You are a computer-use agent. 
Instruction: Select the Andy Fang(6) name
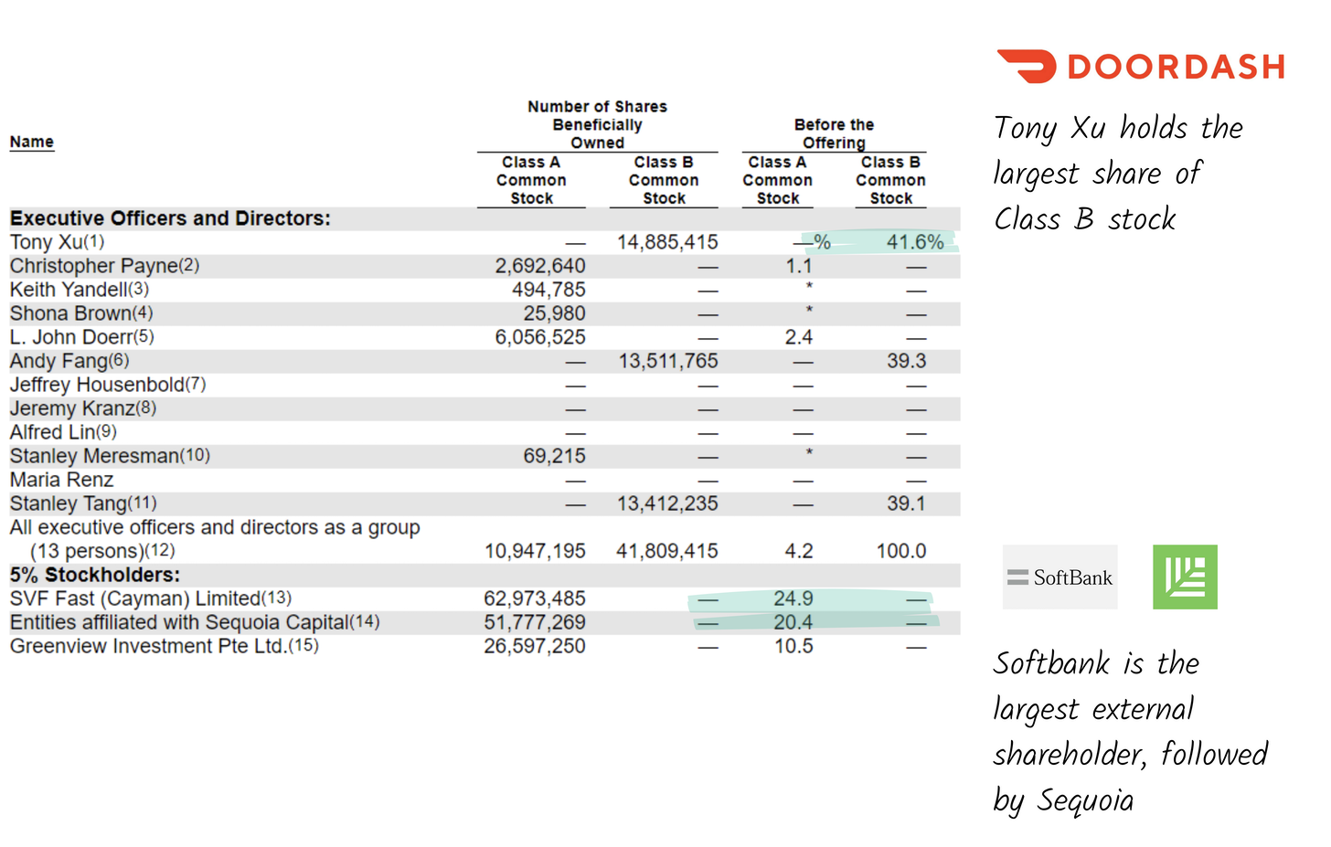click(x=69, y=361)
